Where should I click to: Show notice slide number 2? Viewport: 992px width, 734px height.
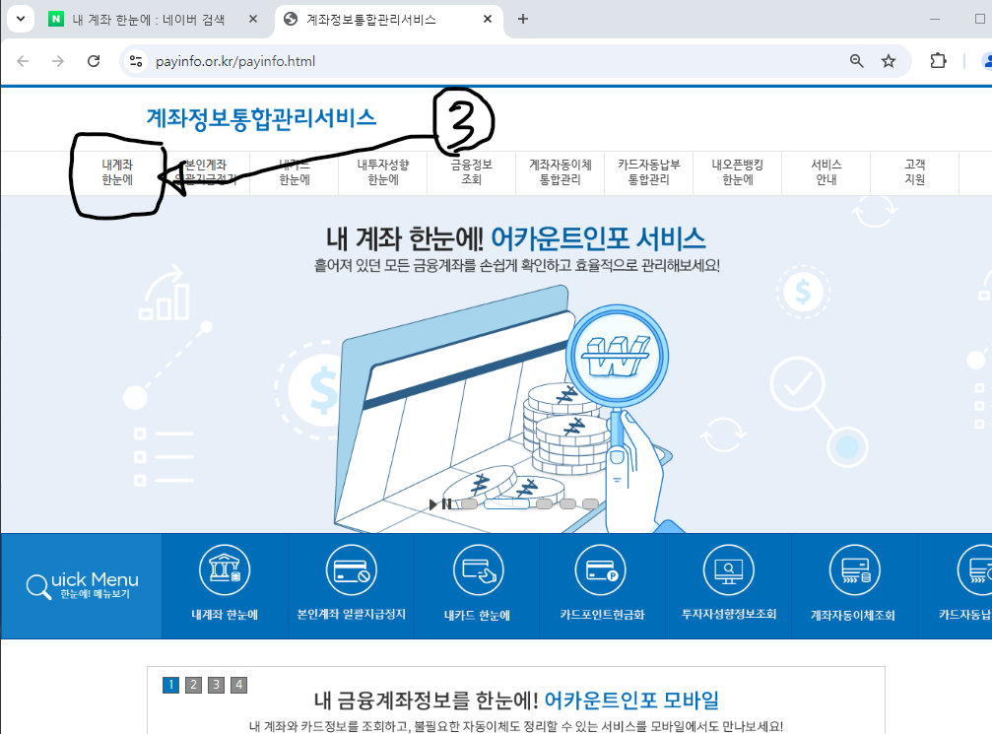pos(194,685)
